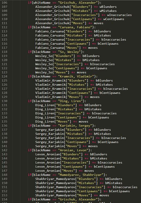This screenshot has height=203, width=141.
Task: Click line number 118 in the gutter
Action: pyautogui.click(x=4, y=52)
